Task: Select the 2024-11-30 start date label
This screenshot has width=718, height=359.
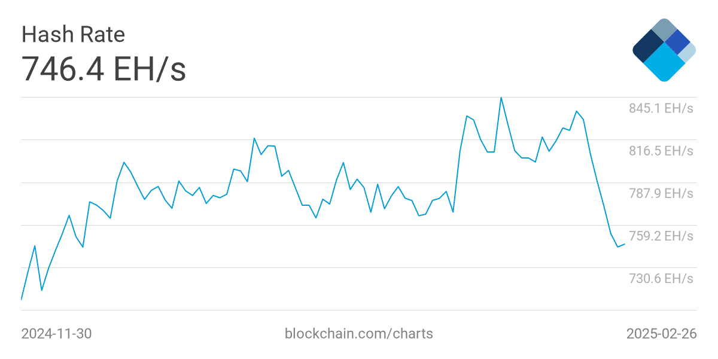Action: [57, 333]
